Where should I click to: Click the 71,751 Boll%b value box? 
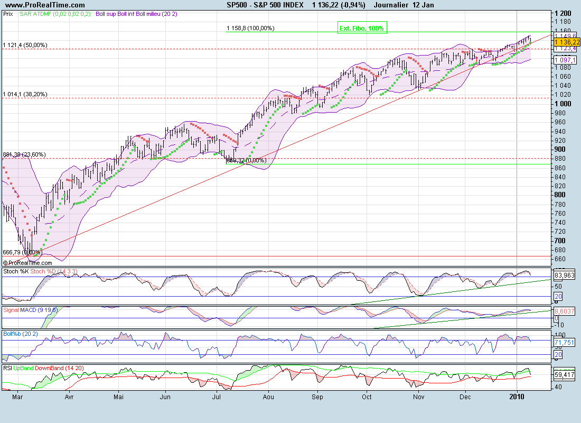click(x=564, y=343)
